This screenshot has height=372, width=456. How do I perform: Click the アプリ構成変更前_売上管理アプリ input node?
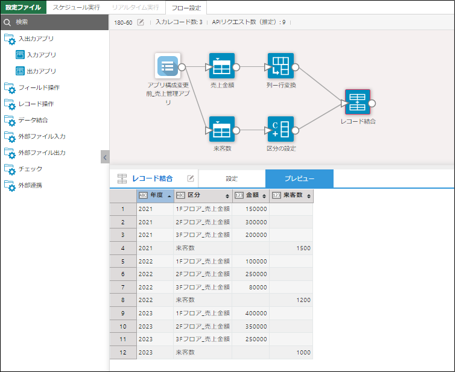[x=168, y=67]
